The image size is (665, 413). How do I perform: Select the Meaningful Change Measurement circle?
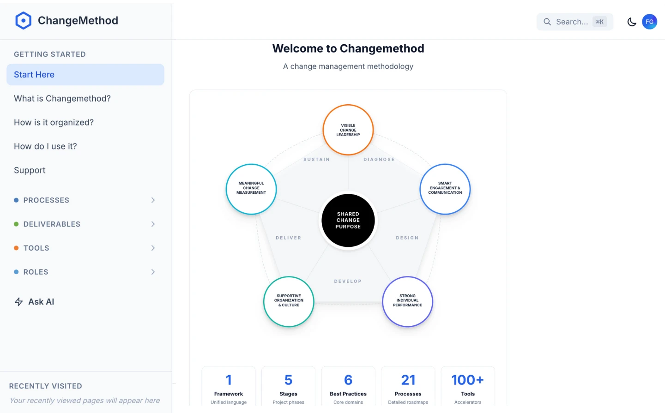(x=251, y=189)
